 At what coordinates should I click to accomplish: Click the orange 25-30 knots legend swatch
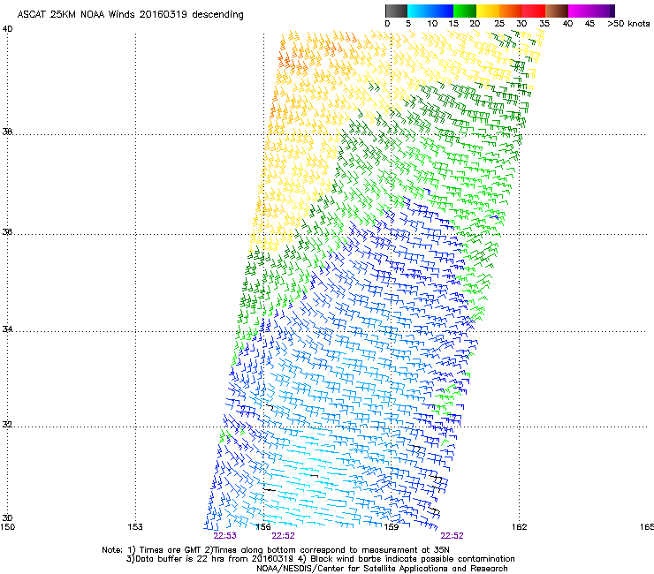[x=511, y=11]
